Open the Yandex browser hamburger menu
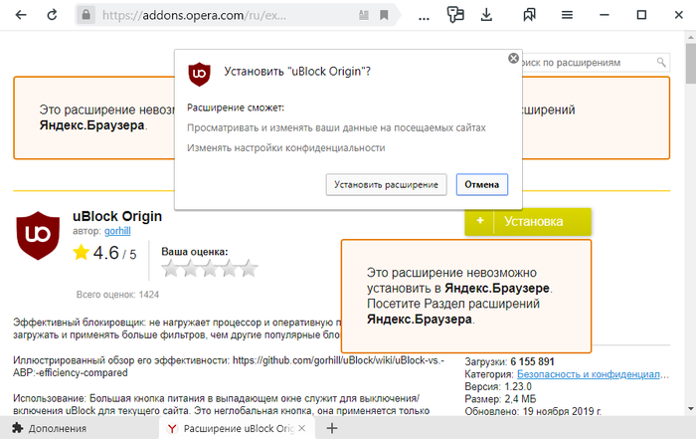696x439 pixels. click(567, 15)
